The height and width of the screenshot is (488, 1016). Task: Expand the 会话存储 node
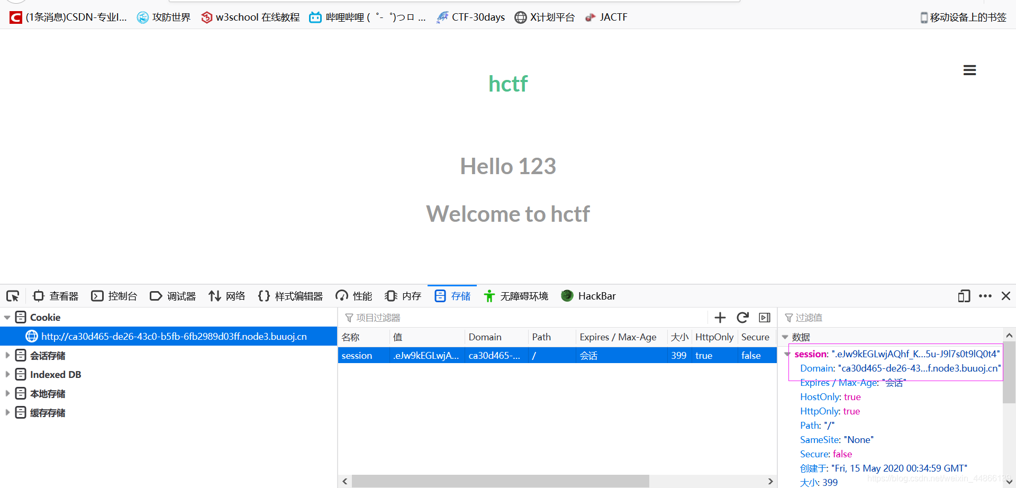click(7, 355)
